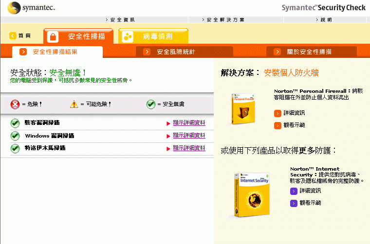Image resolution: width=370 pixels, height=244 pixels.
Task: Open 觀看示範 for Norton Personal Firewall
Action: pos(294,125)
